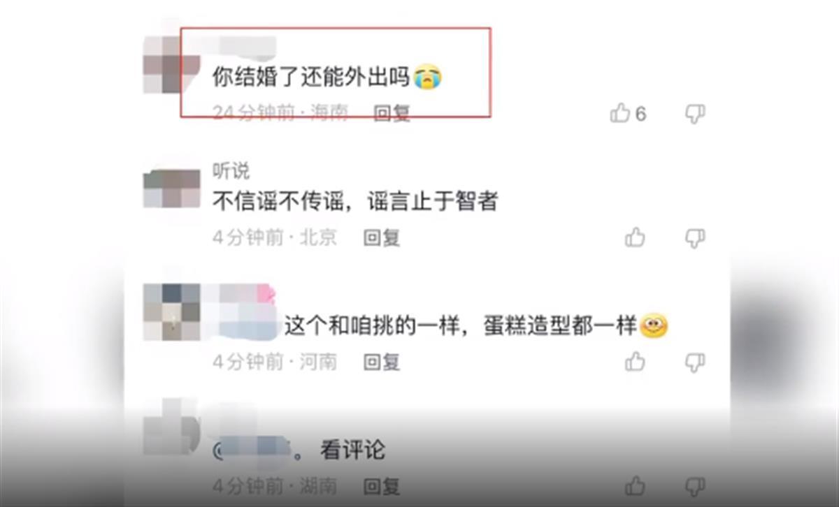Open avatar of user 听说

171,189
